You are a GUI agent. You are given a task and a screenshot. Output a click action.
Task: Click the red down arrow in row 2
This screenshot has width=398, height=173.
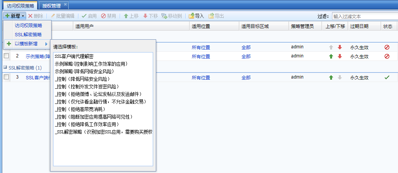point(340,56)
